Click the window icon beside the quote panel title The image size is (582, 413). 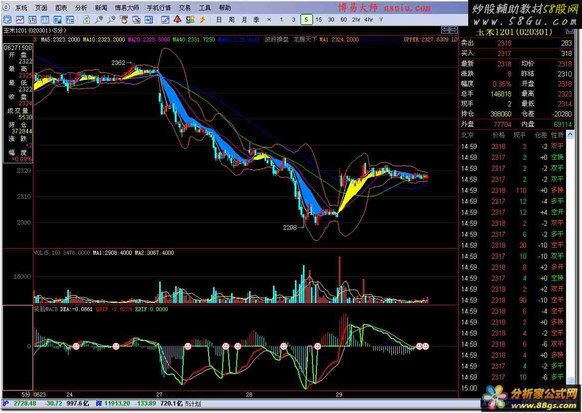pos(570,31)
